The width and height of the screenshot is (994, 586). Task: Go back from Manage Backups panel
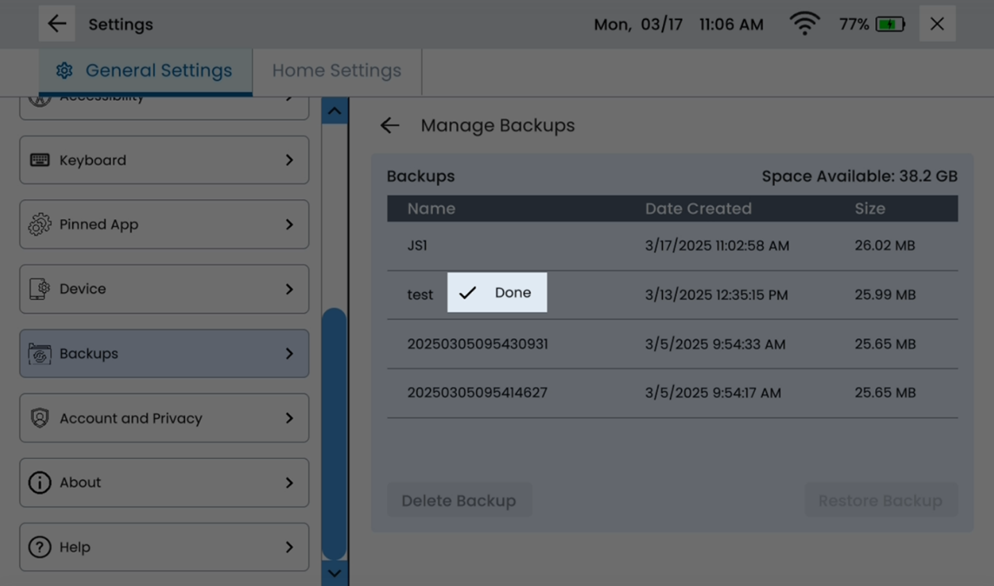click(390, 125)
